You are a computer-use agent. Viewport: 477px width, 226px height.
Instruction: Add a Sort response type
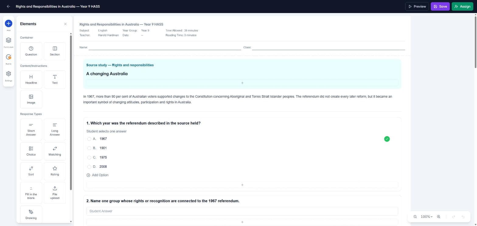tap(31, 171)
